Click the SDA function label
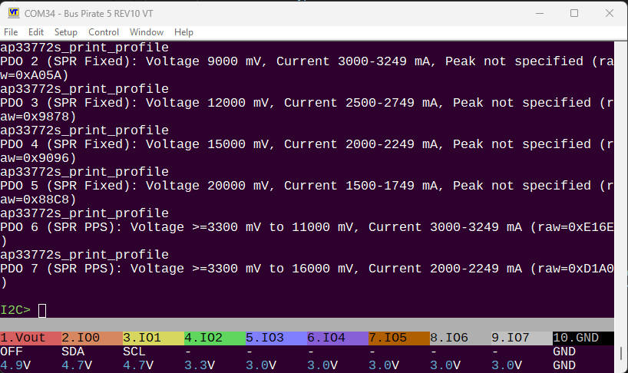Screen dimensions: 628x373 tap(73, 351)
